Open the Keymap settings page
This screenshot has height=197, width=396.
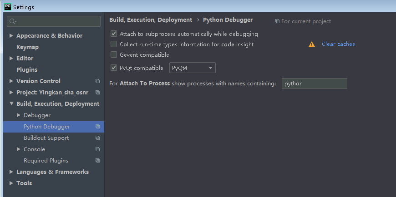click(x=27, y=47)
